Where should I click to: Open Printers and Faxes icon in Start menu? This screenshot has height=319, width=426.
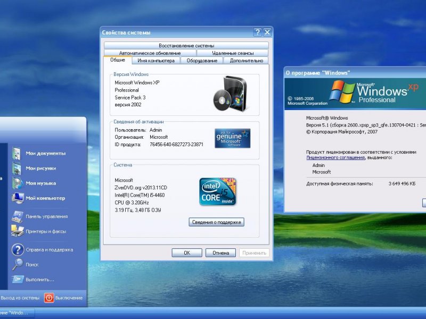[x=18, y=231]
